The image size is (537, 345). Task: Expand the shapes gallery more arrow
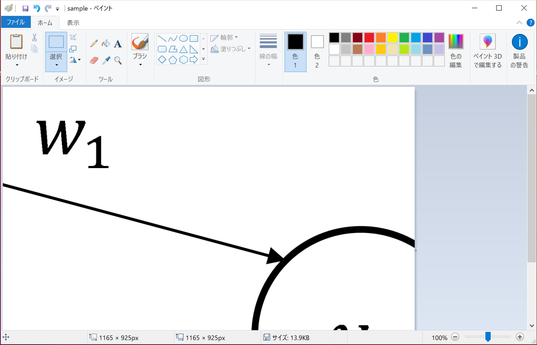(x=203, y=60)
